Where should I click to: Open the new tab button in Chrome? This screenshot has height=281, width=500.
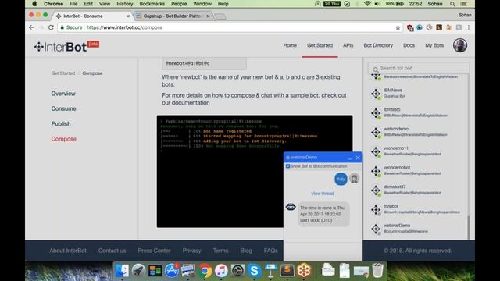pyautogui.click(x=220, y=16)
